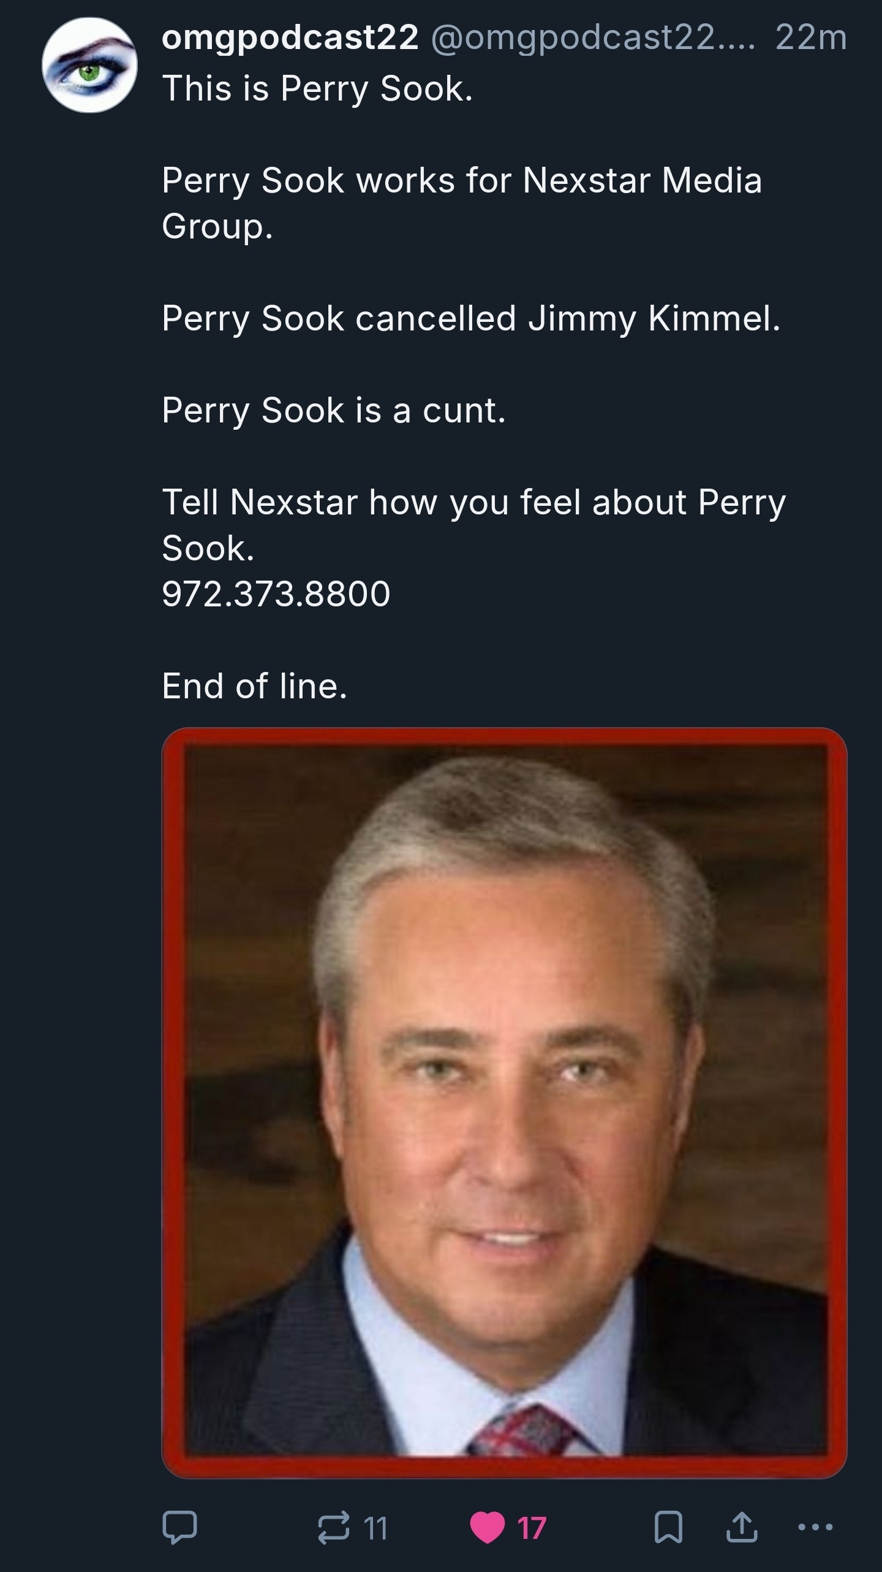View the 11 reposts count
This screenshot has height=1572, width=882.
(376, 1527)
